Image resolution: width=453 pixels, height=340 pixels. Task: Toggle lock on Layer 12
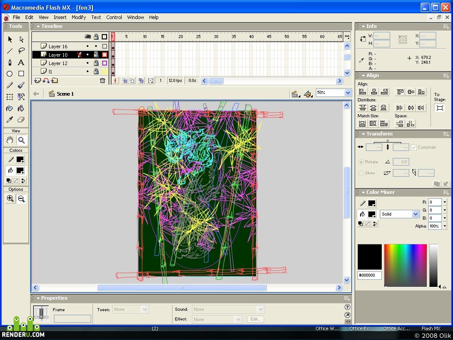(x=96, y=63)
